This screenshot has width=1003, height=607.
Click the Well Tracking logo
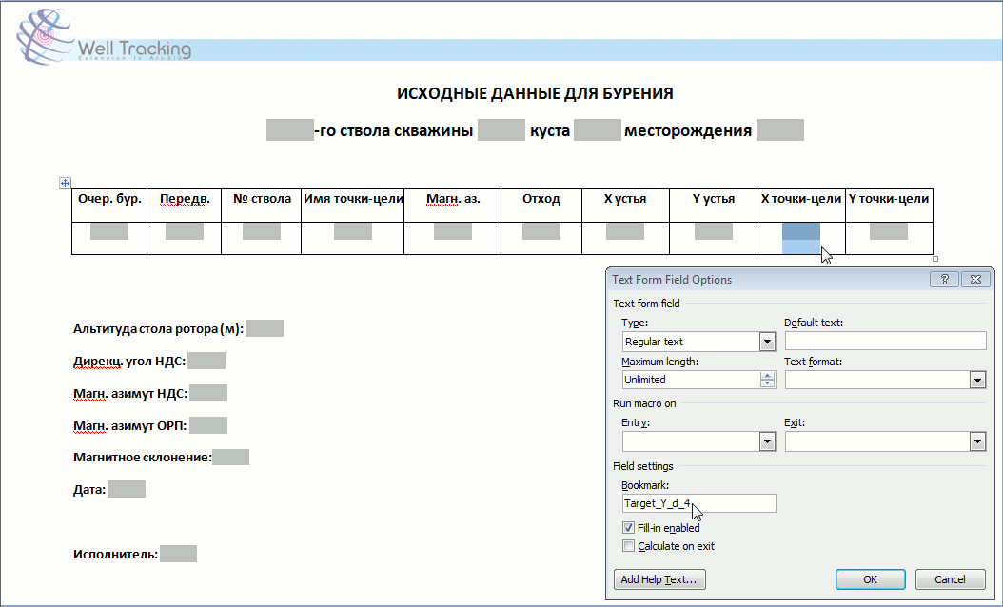coord(105,40)
